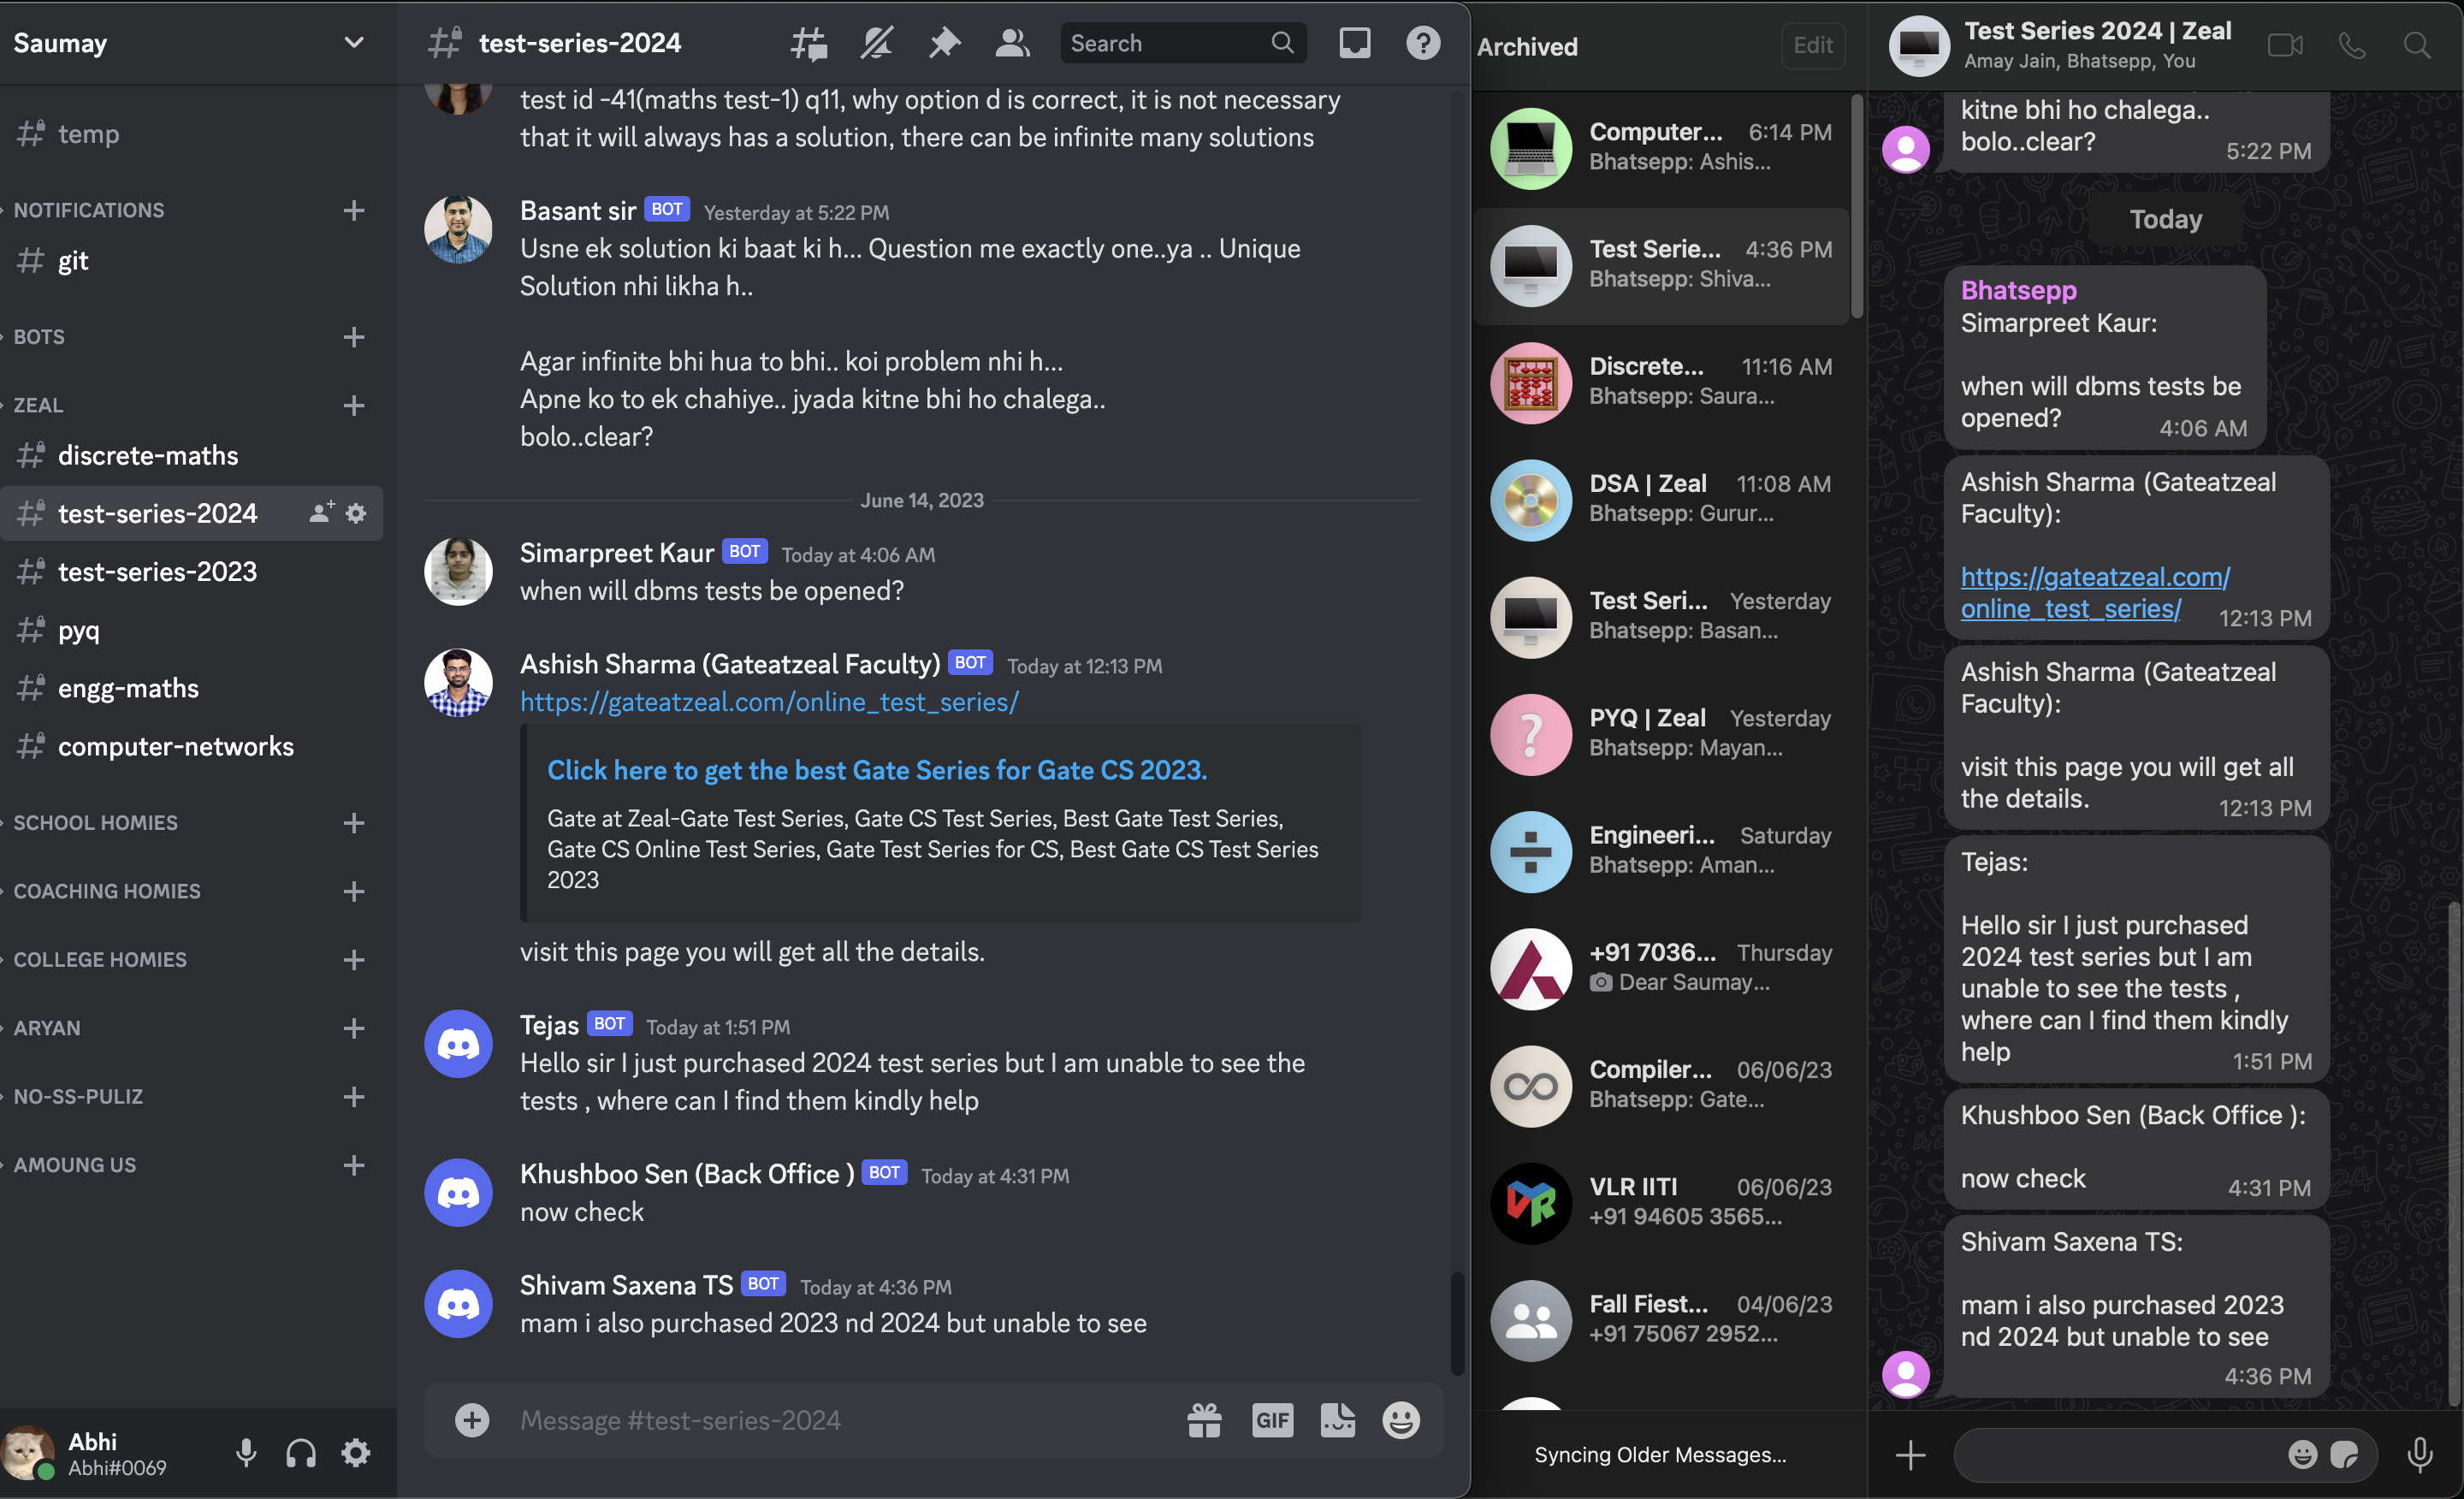2464x1499 pixels.
Task: Open pinned messages in test-series-2024
Action: tap(944, 43)
